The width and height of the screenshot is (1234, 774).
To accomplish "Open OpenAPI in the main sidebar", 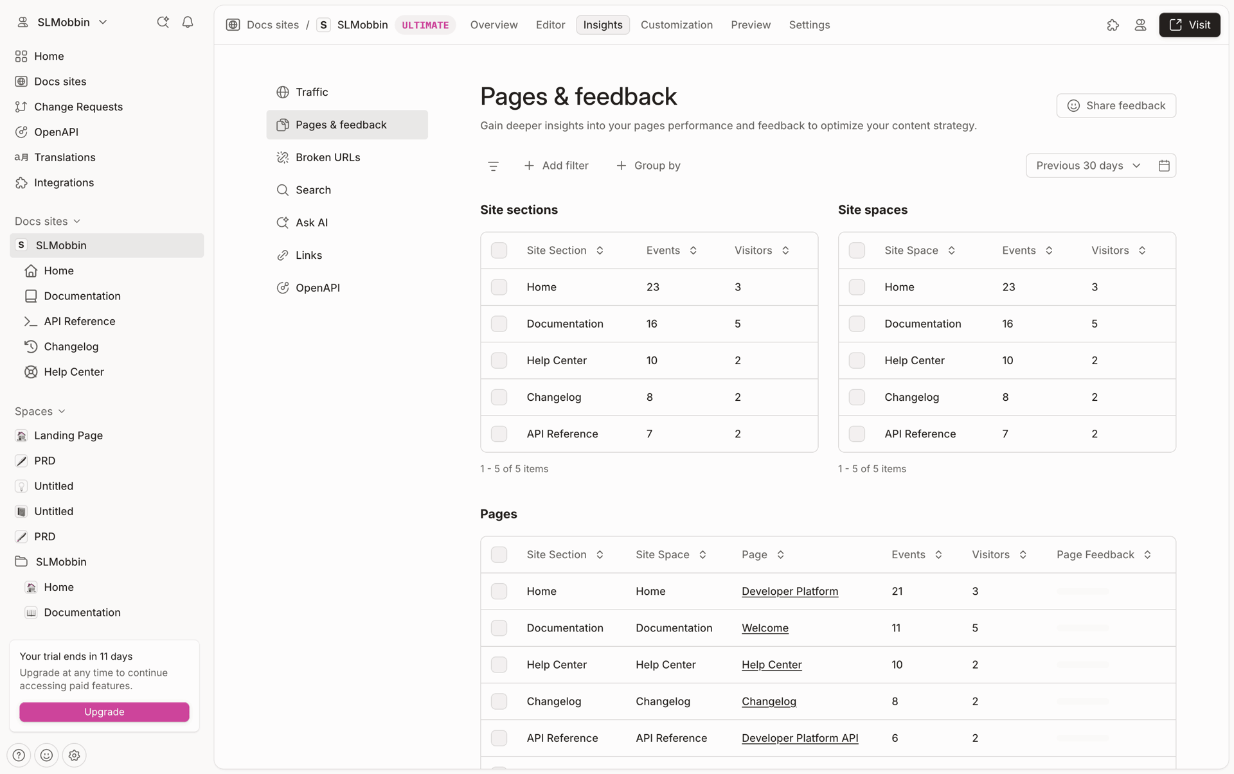I will (106, 132).
